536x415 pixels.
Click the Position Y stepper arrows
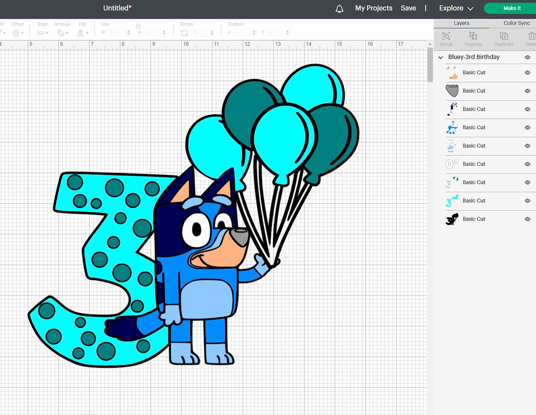tap(288, 33)
